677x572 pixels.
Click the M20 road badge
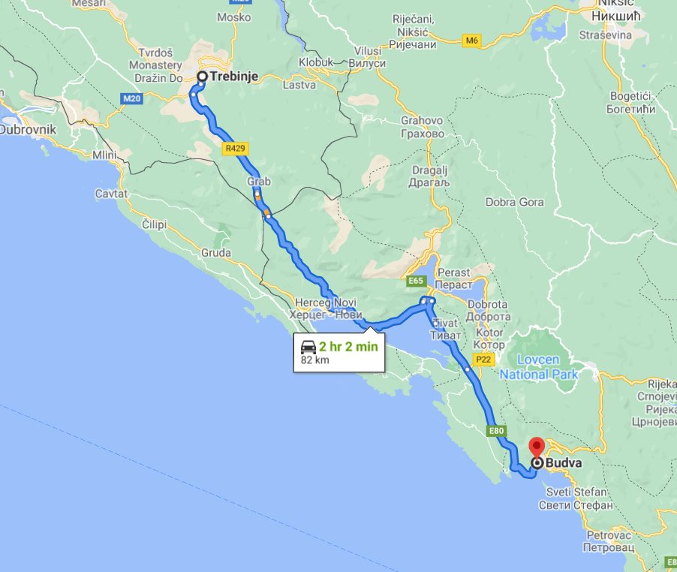click(131, 99)
